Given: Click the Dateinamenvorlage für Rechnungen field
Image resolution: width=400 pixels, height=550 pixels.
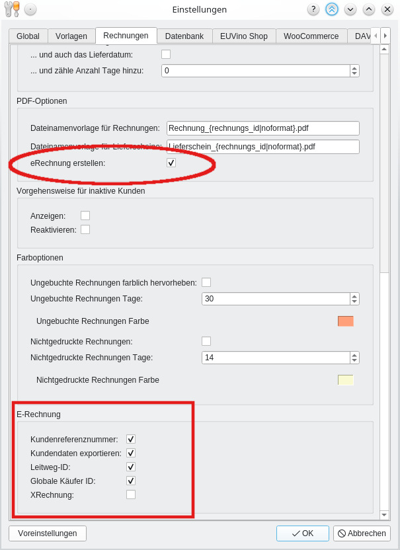Looking at the screenshot, I should coord(262,128).
